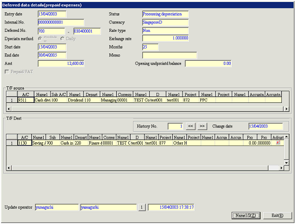Click T/F Dest vertical scrollbar up arrow
This screenshot has width=296, height=224.
287,137
